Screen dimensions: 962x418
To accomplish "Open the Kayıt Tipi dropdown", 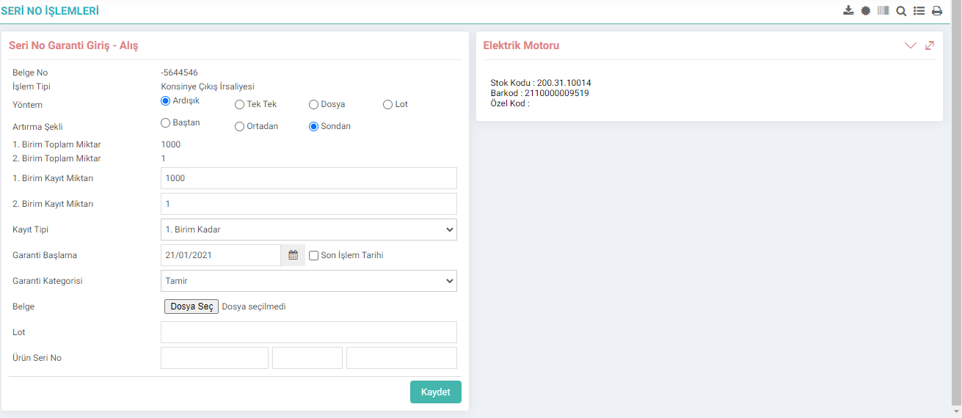I will coord(309,230).
